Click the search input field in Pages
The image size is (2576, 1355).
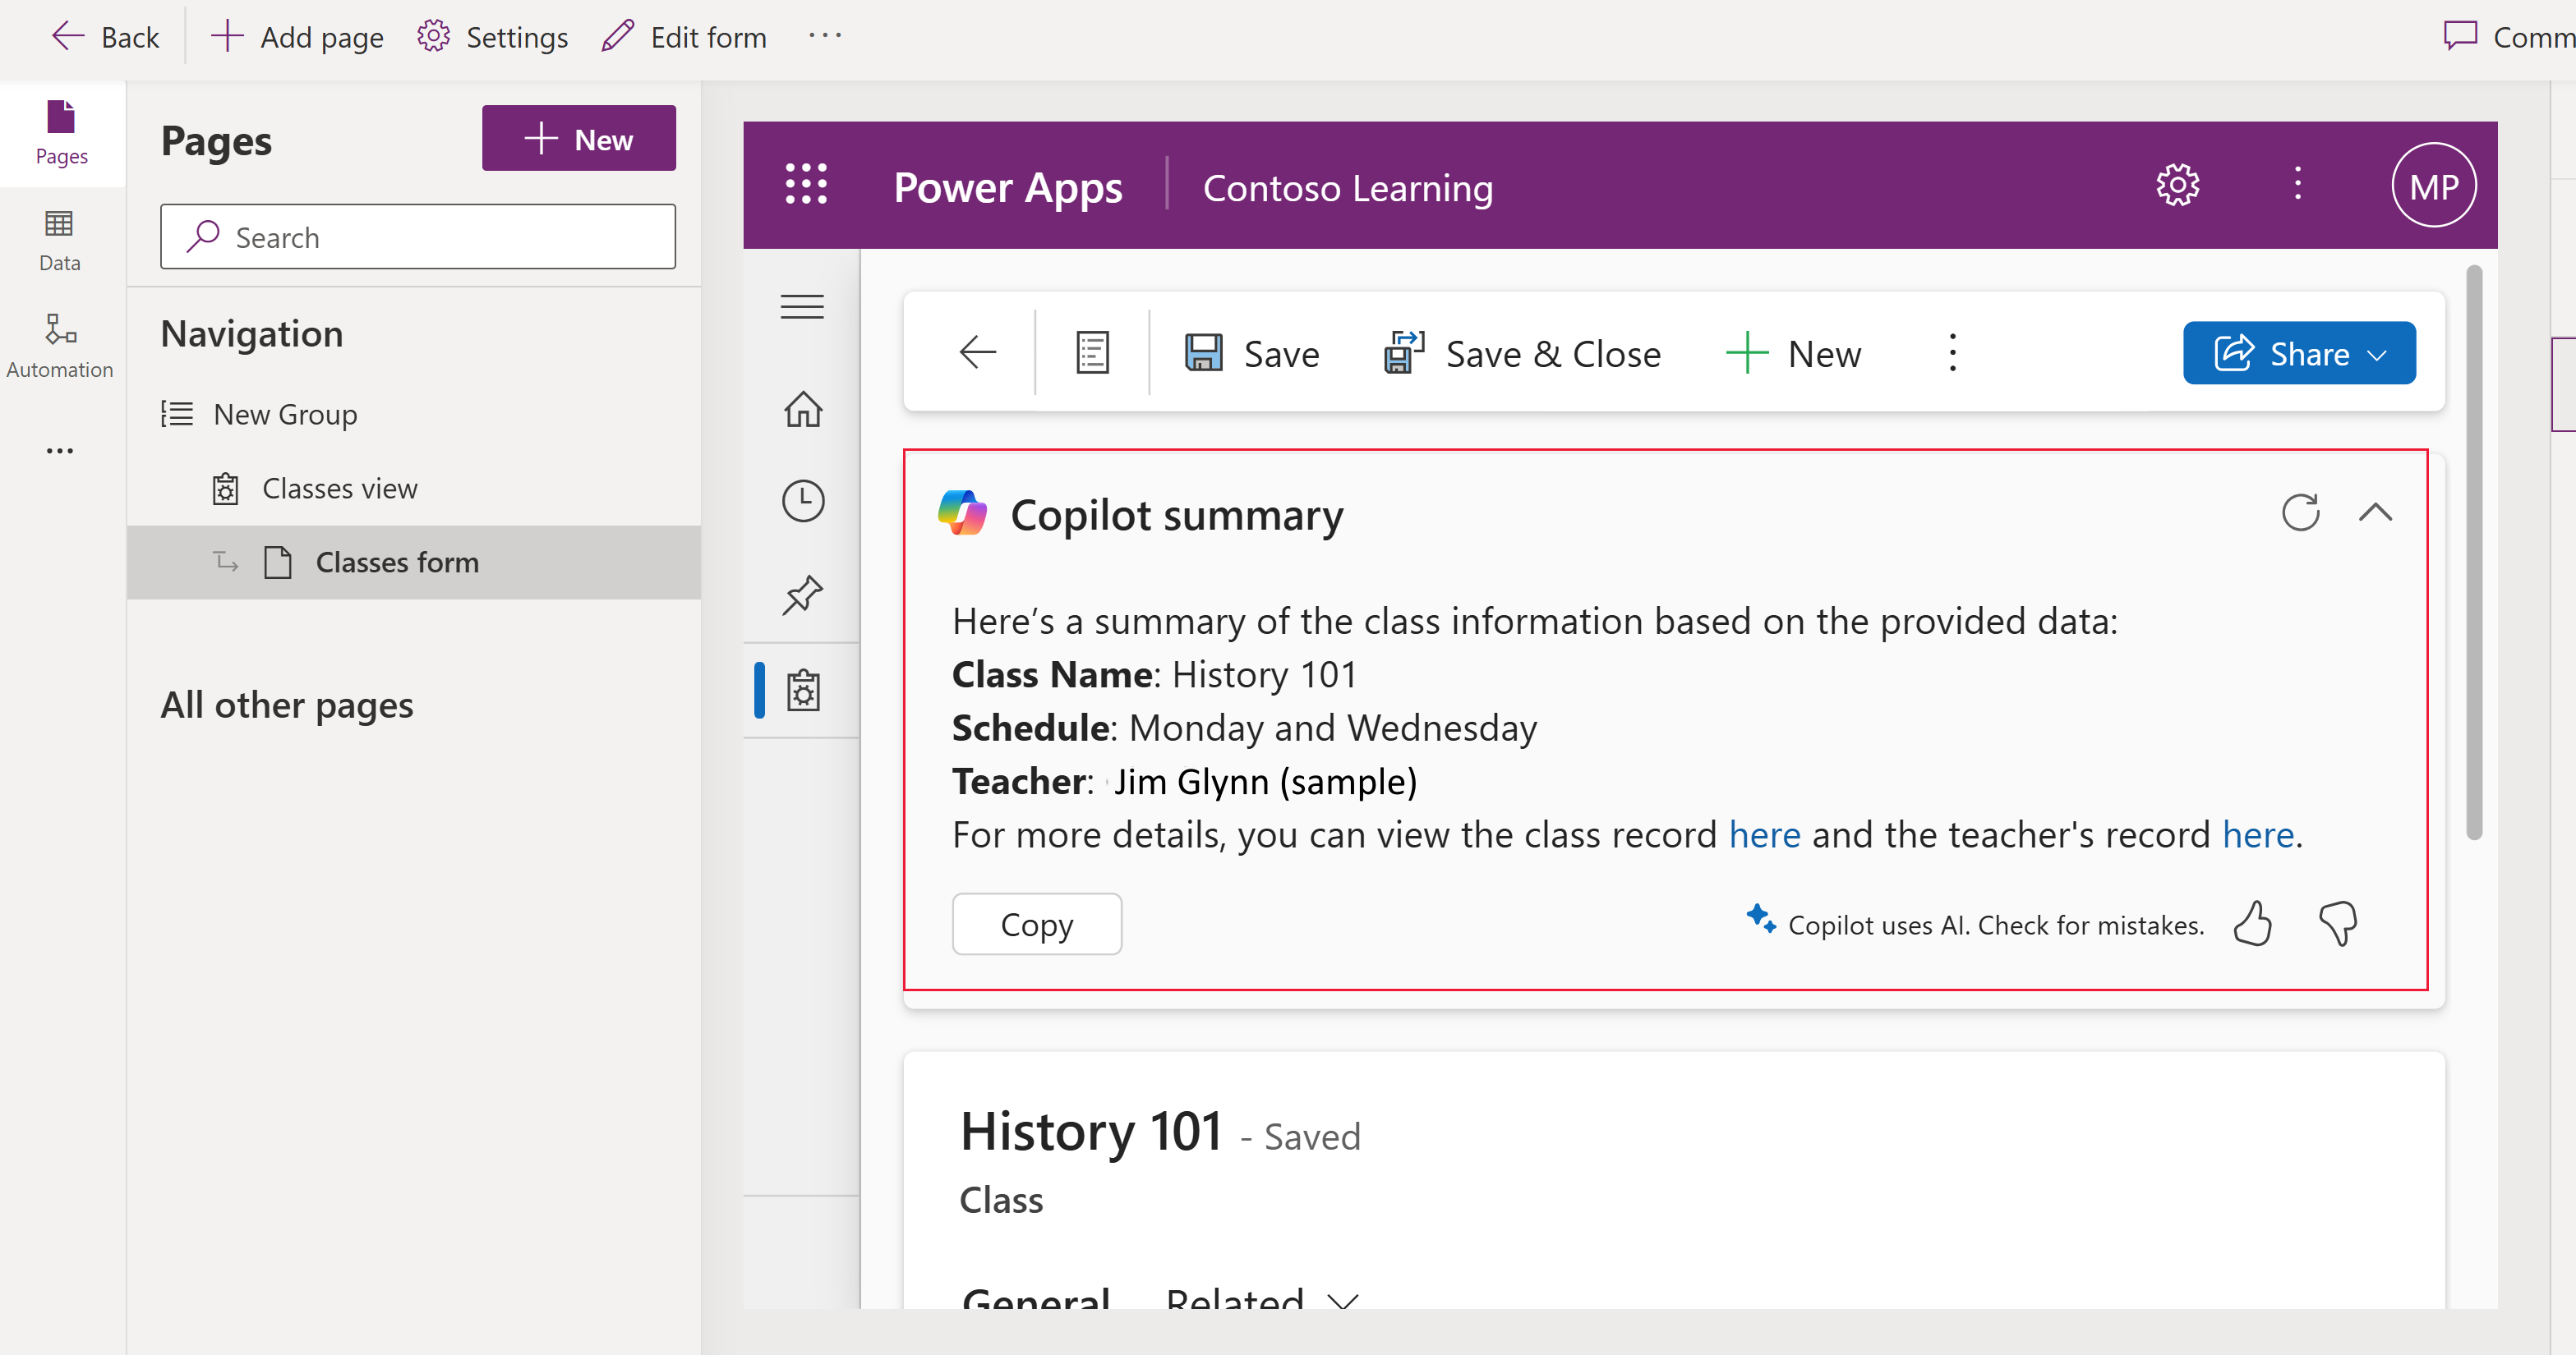tap(419, 237)
